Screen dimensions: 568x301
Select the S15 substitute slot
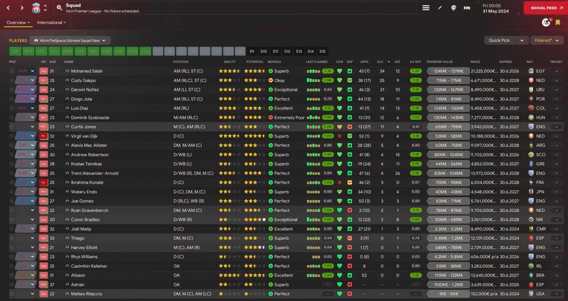point(322,51)
